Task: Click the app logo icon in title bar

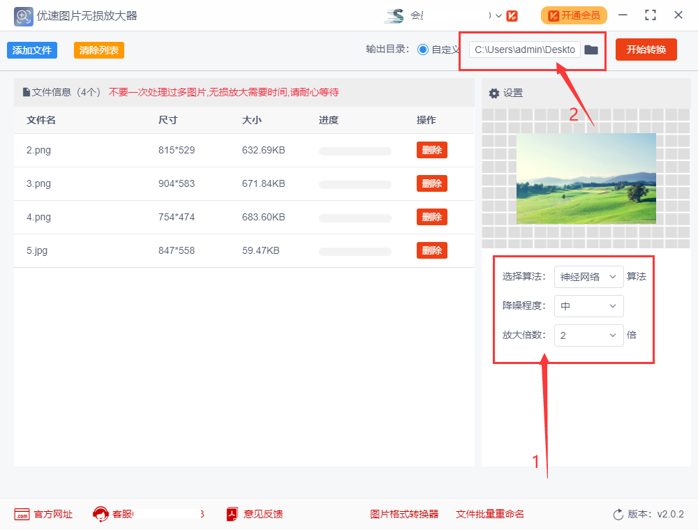Action: click(x=23, y=15)
